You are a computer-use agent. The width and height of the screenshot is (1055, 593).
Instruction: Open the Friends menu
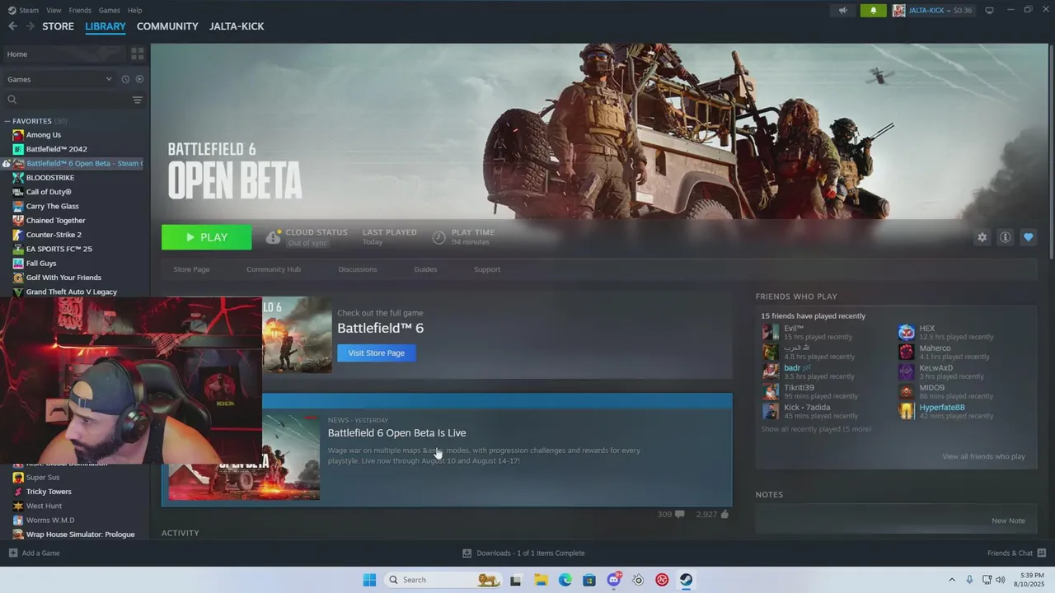click(80, 11)
